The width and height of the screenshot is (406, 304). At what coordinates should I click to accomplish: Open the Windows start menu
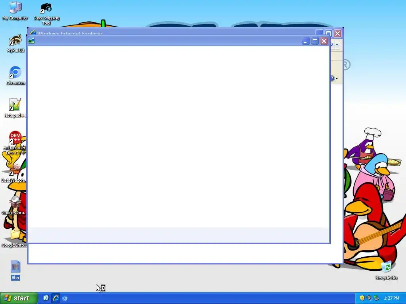click(19, 298)
